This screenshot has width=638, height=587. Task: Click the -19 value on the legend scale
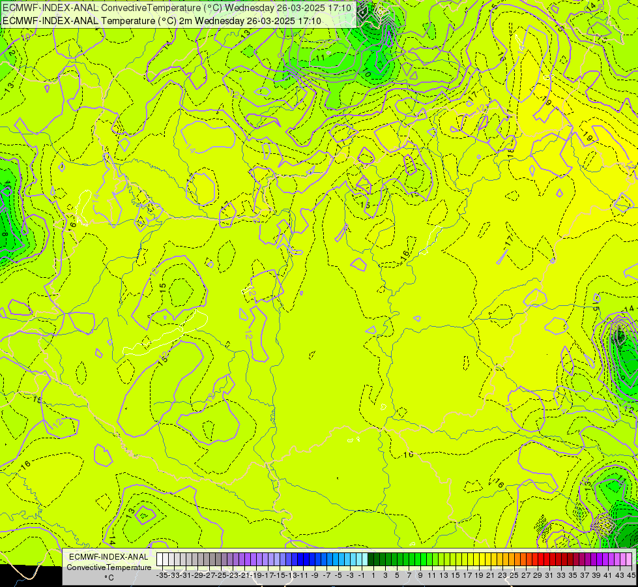[256, 575]
